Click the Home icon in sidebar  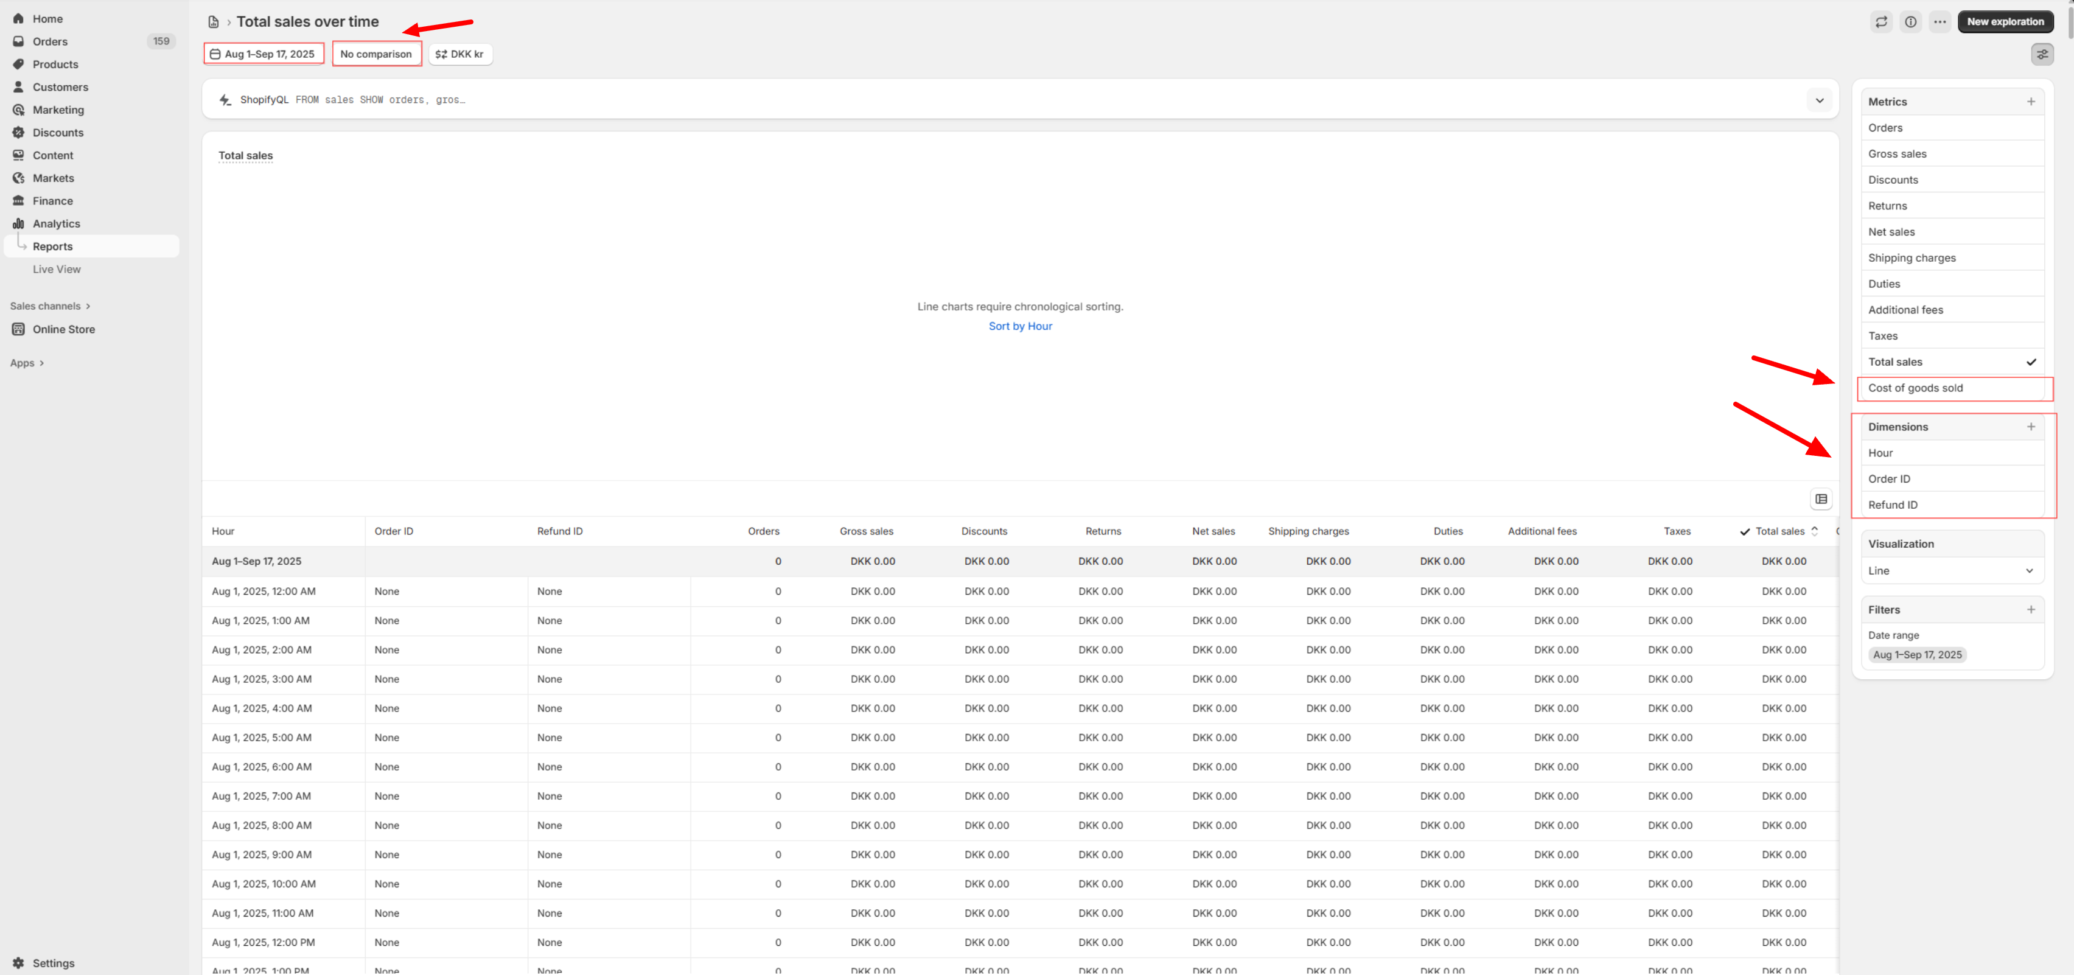tap(18, 18)
